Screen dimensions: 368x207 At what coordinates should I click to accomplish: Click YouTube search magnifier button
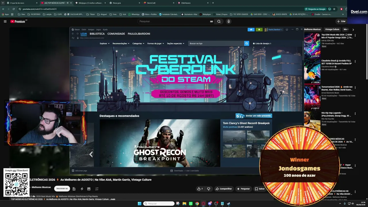[219, 21]
